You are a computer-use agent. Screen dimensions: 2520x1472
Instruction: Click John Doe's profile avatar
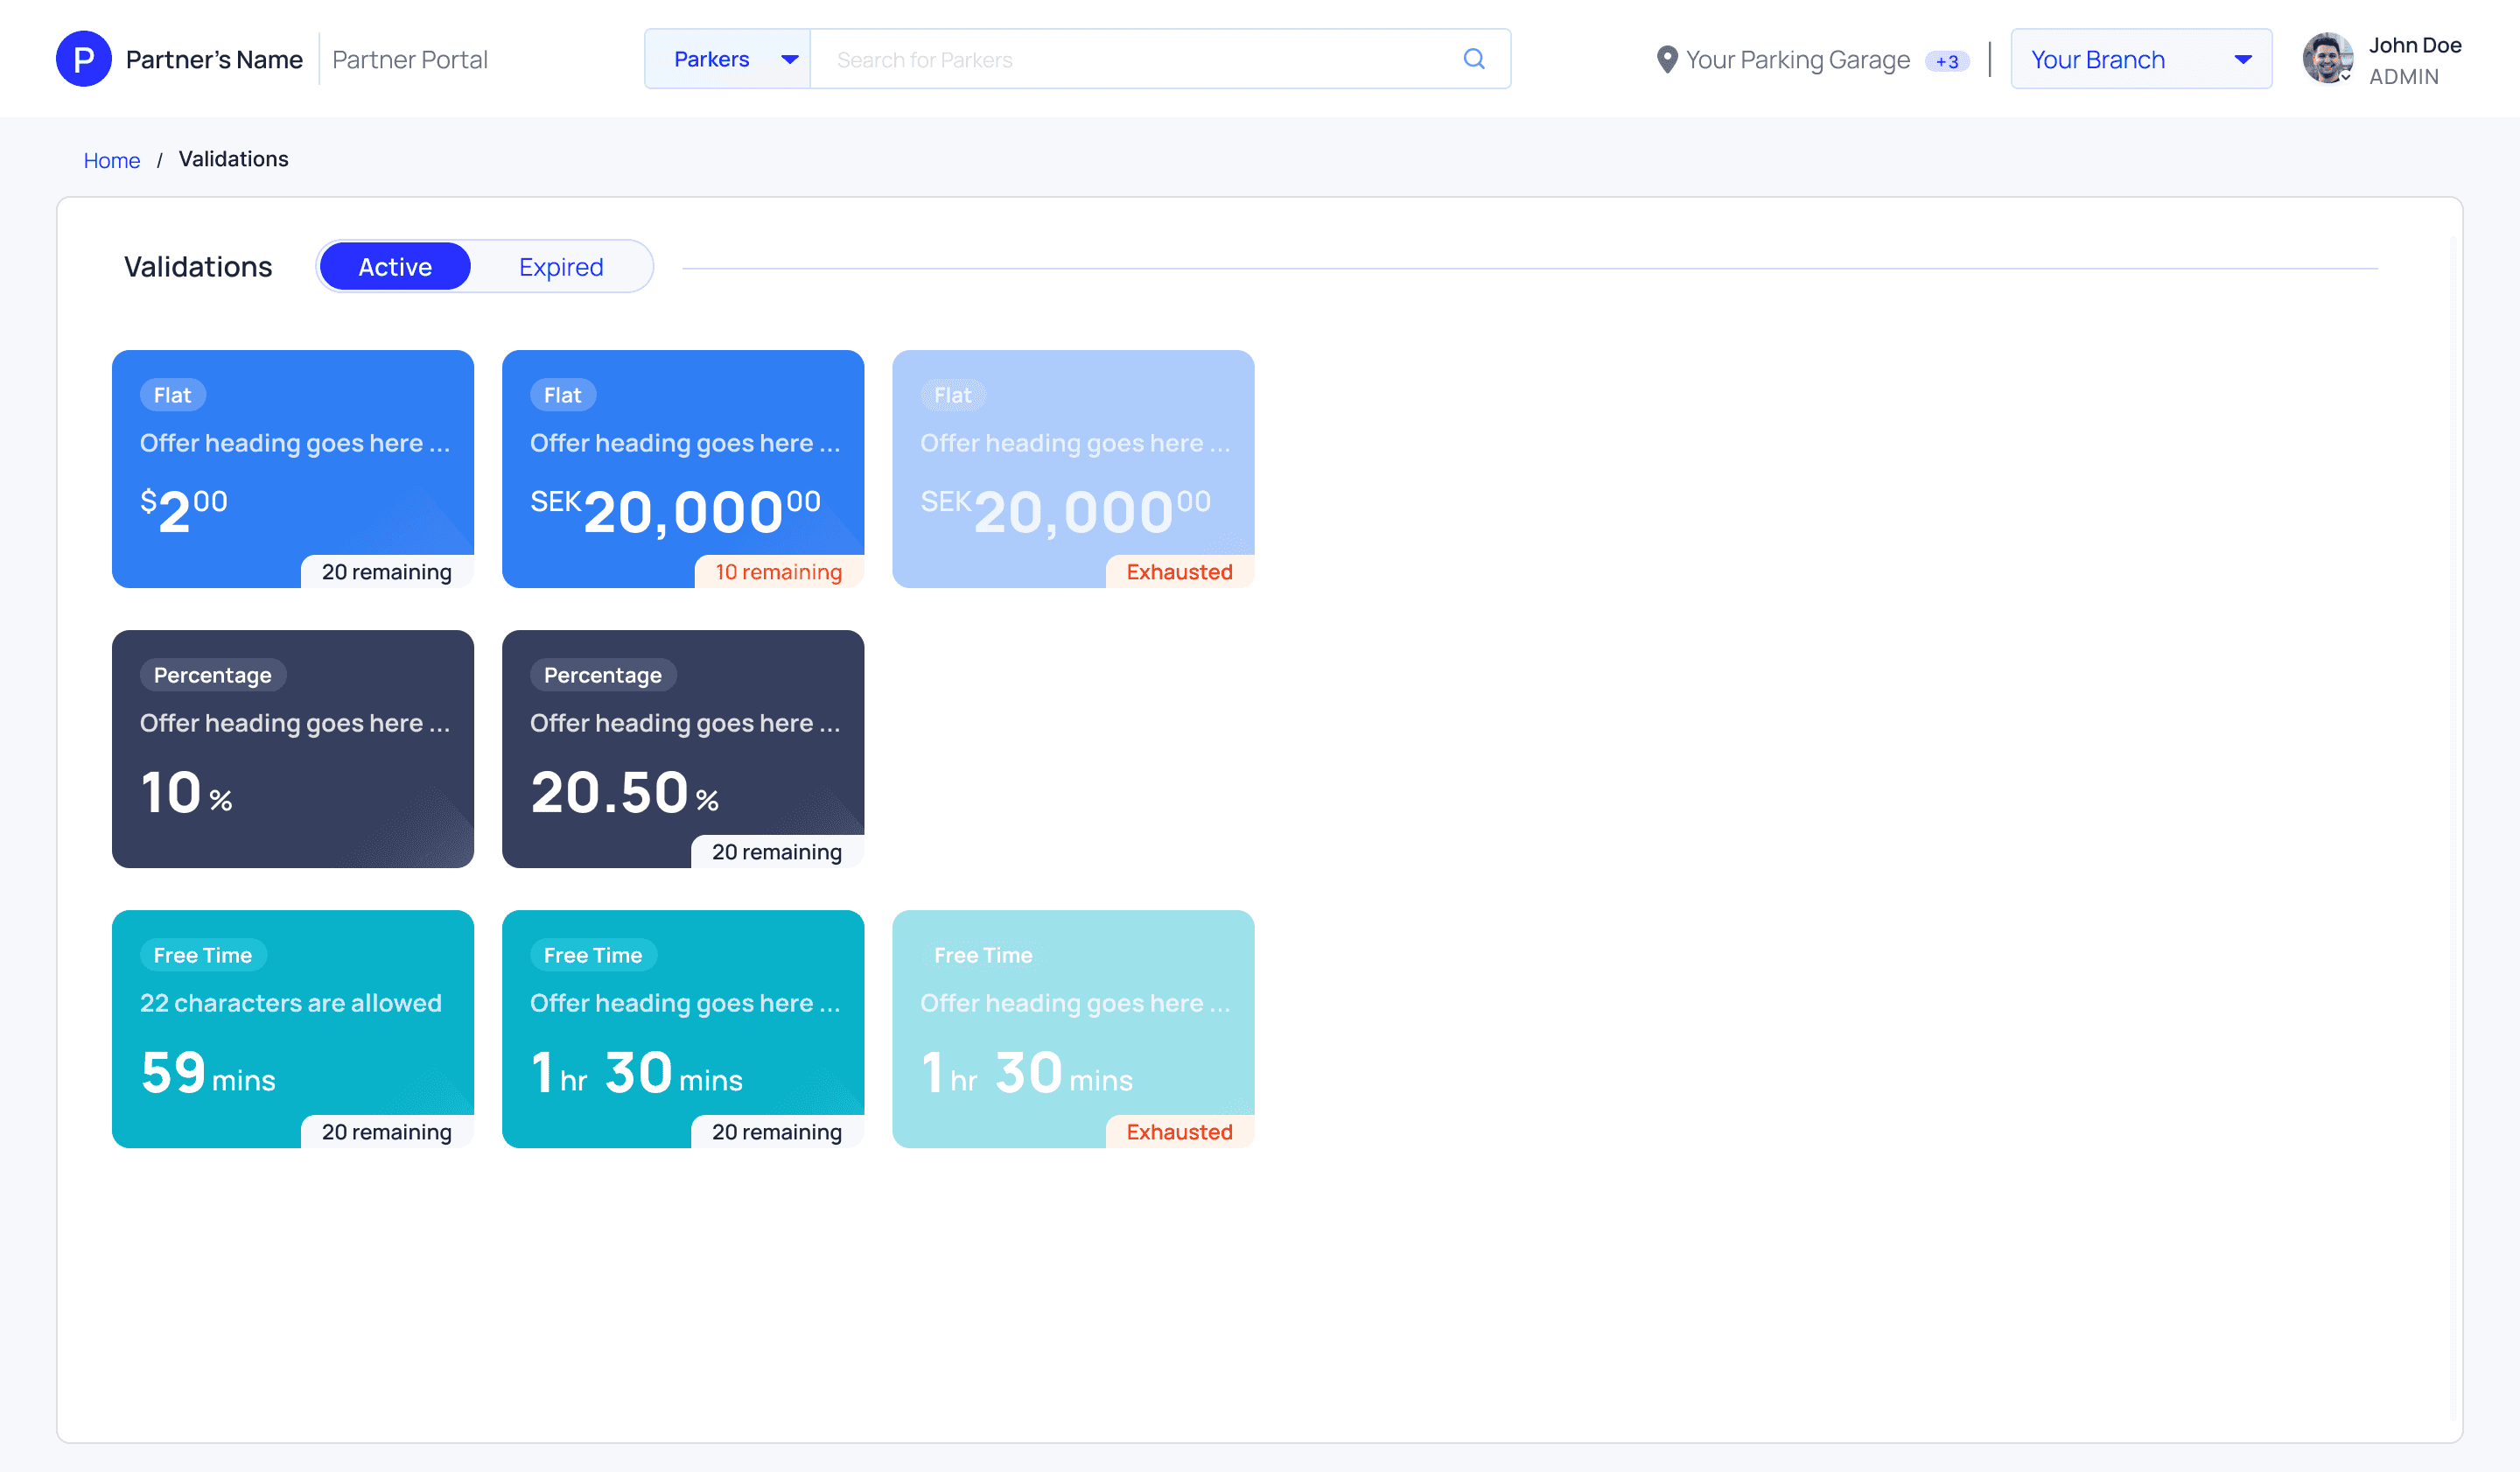[2327, 59]
